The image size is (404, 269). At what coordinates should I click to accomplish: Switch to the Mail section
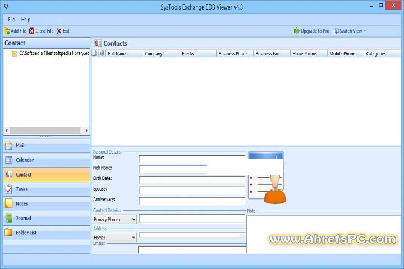coord(47,146)
